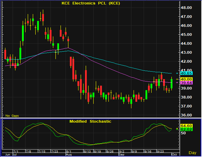Click the 36.00 price axis label
This screenshot has width=202, height=157.
[186, 115]
